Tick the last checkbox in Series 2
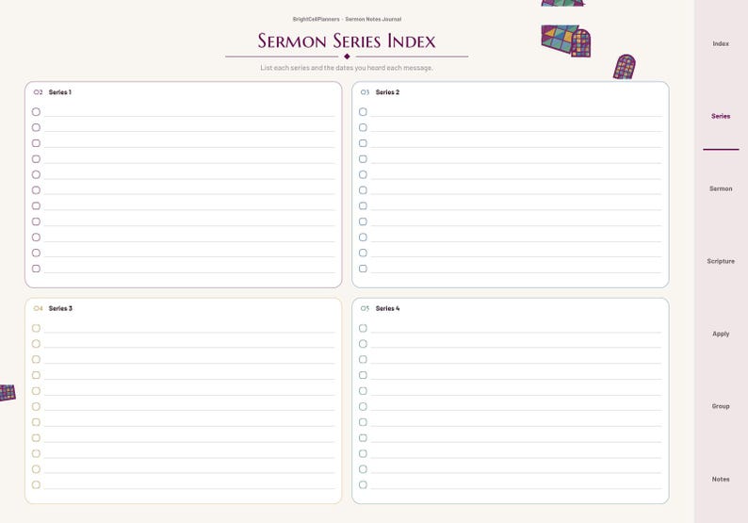The width and height of the screenshot is (748, 523). [x=363, y=269]
